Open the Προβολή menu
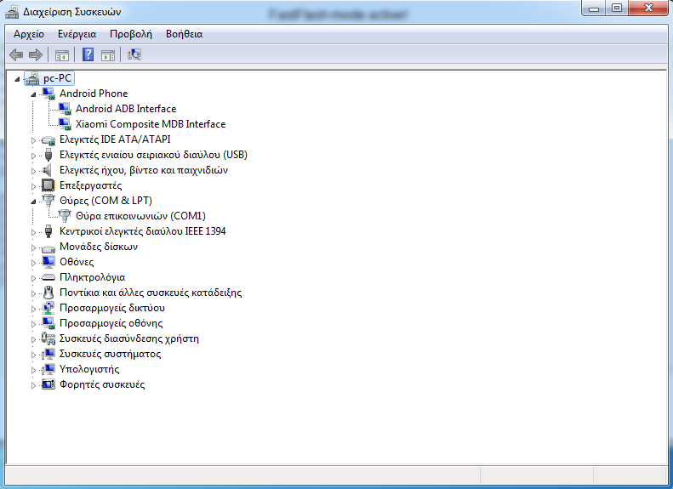This screenshot has height=489, width=673. click(x=131, y=34)
